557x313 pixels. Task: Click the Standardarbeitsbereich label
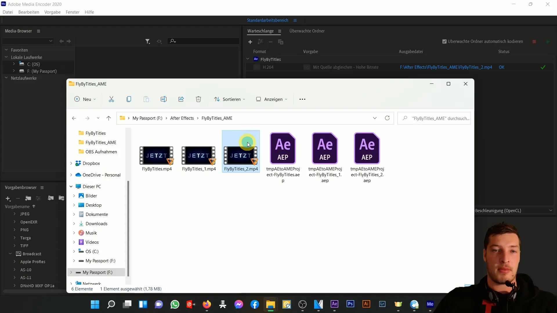[x=267, y=20]
